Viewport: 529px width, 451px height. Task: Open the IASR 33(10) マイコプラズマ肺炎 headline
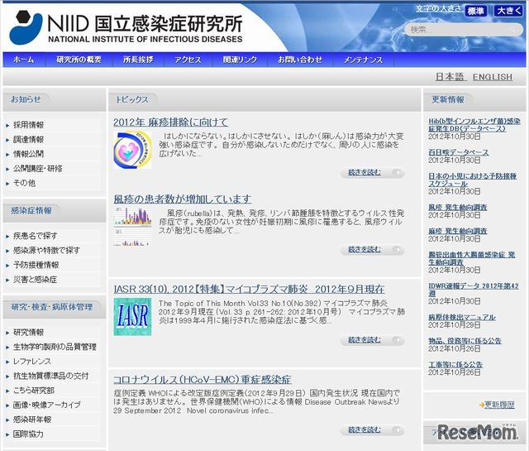click(x=249, y=289)
